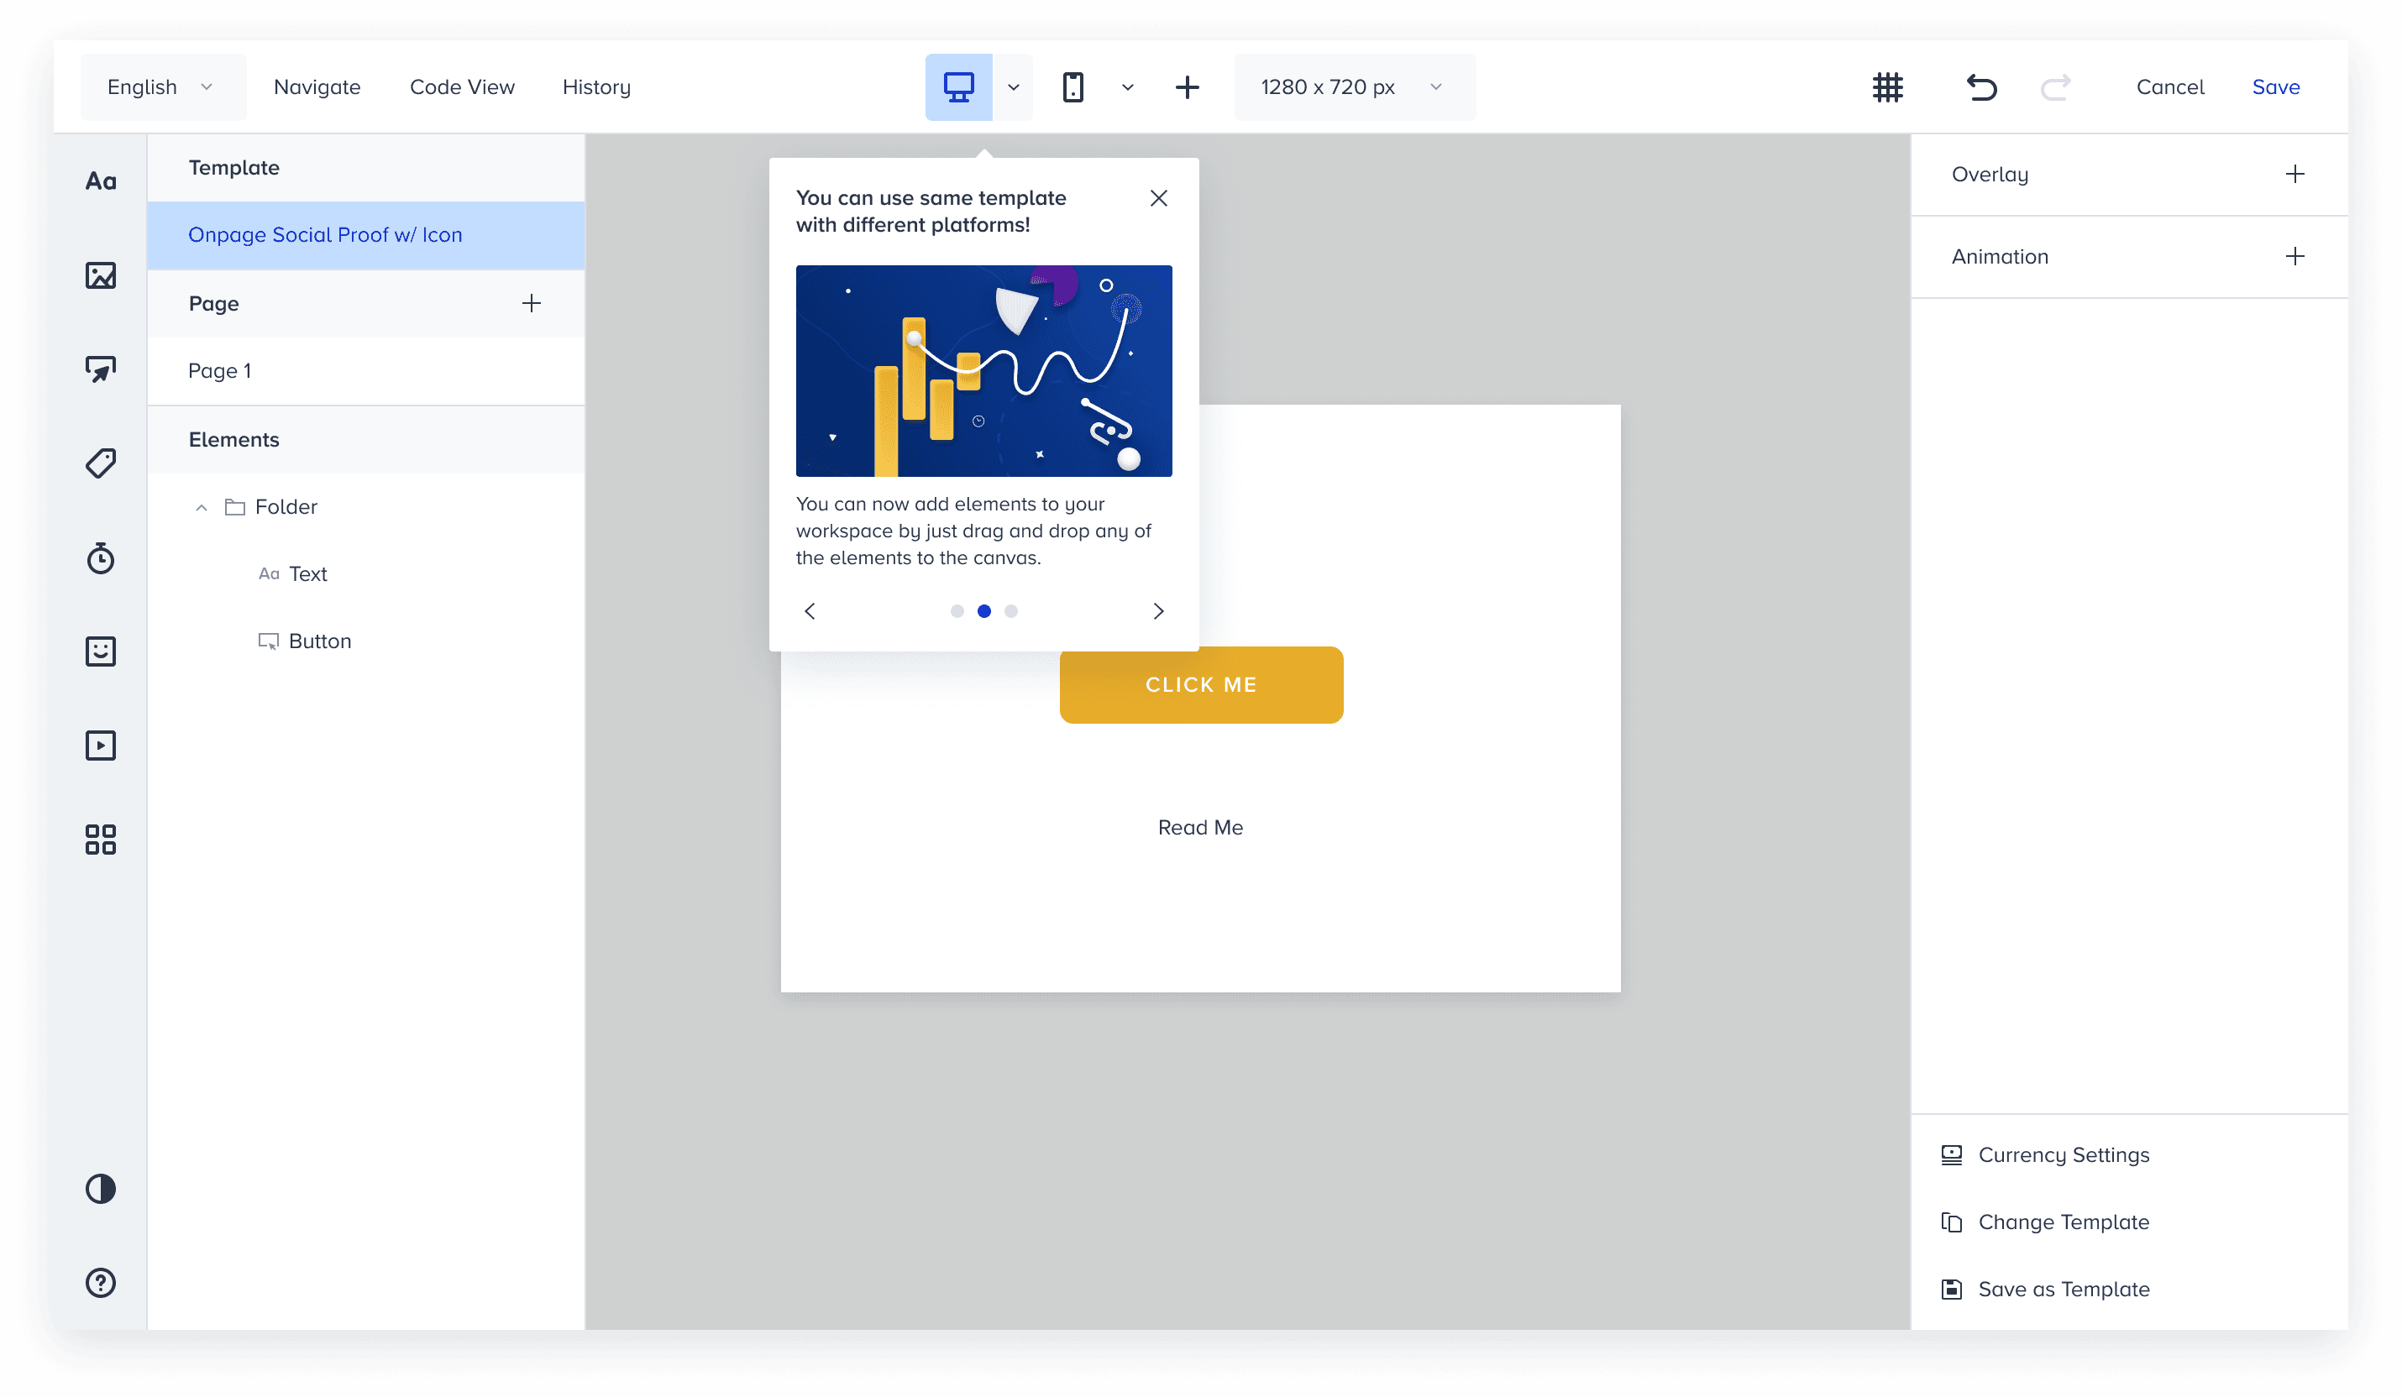Collapse the Folder tree item

click(x=201, y=507)
